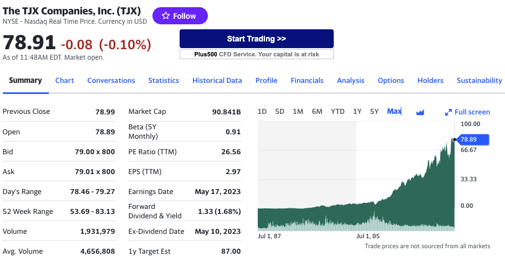This screenshot has height=267, width=505.
Task: Open the Financials tab
Action: tap(307, 80)
